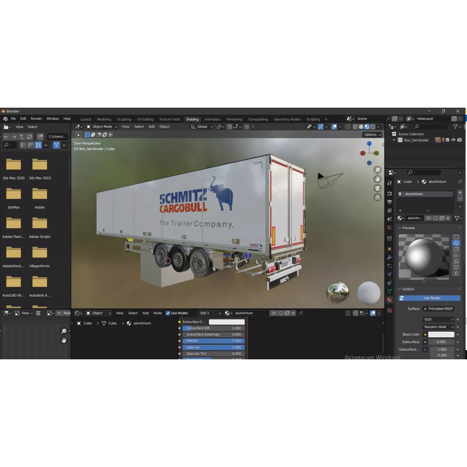Toggle Box_Semitrailer render camera icon
Viewport: 467px width, 467px height.
tap(460, 140)
